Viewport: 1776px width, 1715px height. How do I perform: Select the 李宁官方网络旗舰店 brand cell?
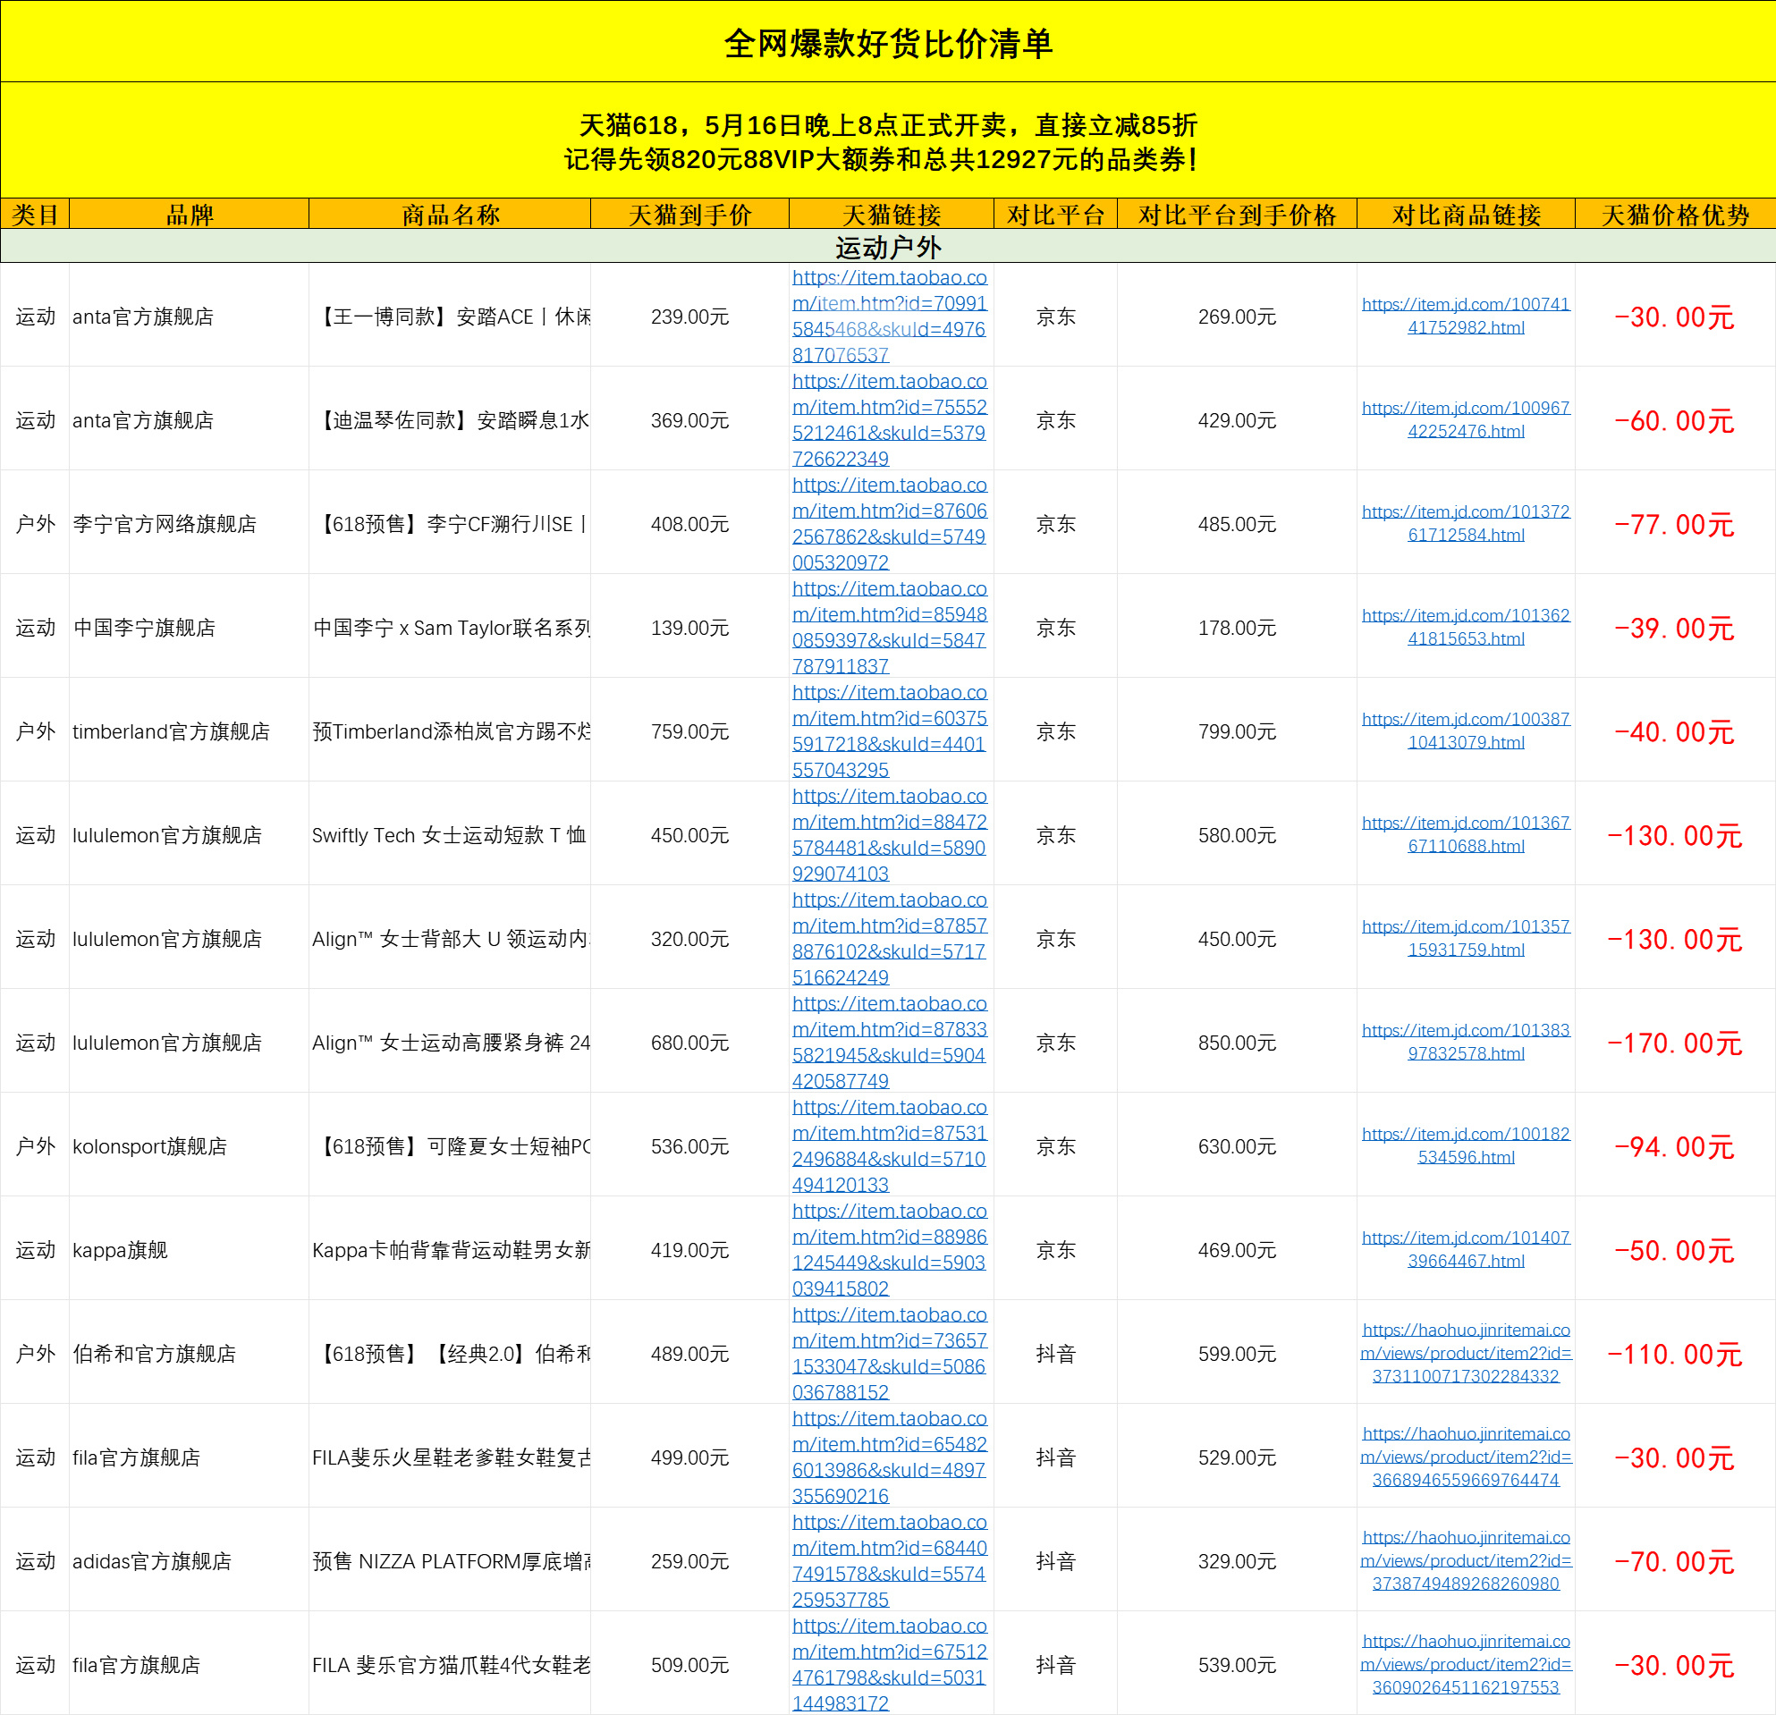190,524
